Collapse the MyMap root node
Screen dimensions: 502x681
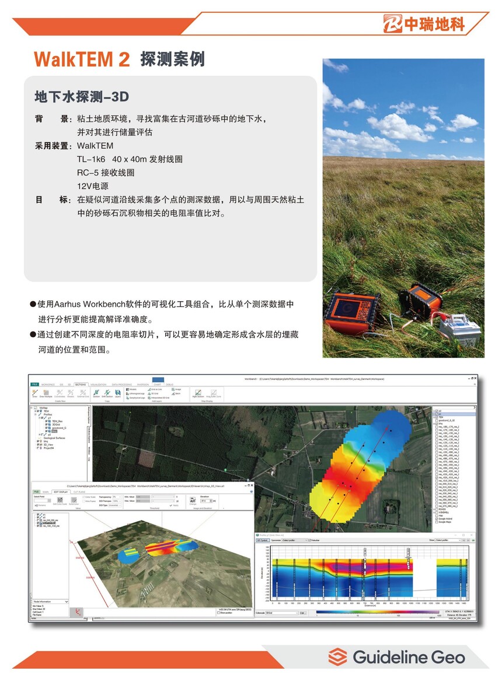pos(32,408)
